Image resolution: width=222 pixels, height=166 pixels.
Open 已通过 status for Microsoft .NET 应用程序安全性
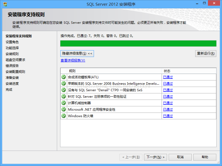click(168, 110)
